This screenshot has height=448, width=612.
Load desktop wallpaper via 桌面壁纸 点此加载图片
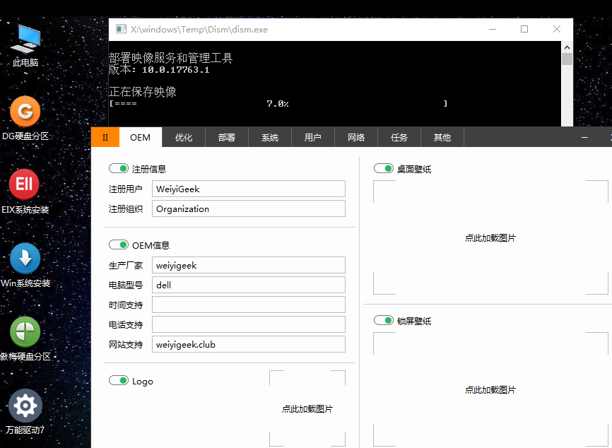[x=490, y=237]
